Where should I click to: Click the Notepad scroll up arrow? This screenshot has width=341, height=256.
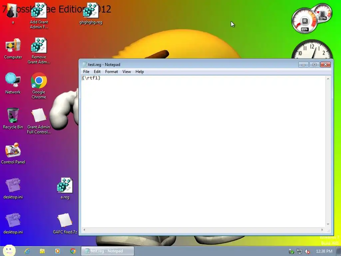click(328, 79)
